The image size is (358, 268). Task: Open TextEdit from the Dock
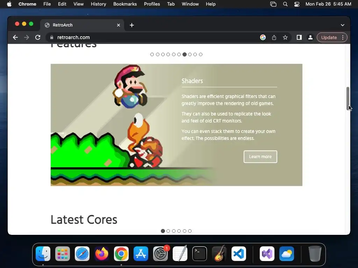180,254
